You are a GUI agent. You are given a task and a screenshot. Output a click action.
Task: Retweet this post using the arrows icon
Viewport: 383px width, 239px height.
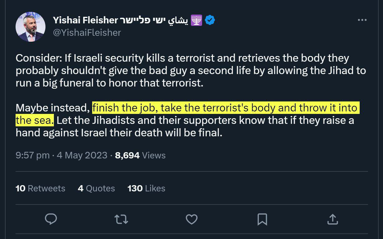(121, 219)
